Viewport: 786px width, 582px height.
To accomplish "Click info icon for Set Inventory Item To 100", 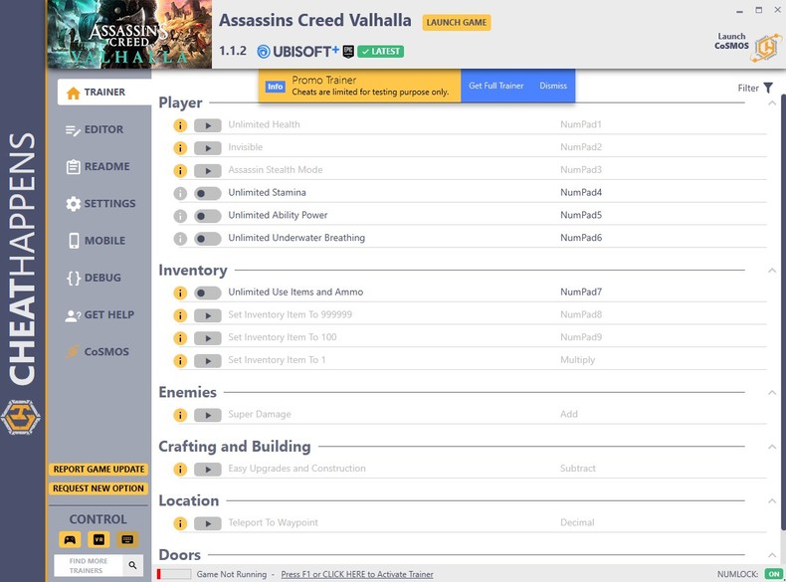I will pos(180,338).
